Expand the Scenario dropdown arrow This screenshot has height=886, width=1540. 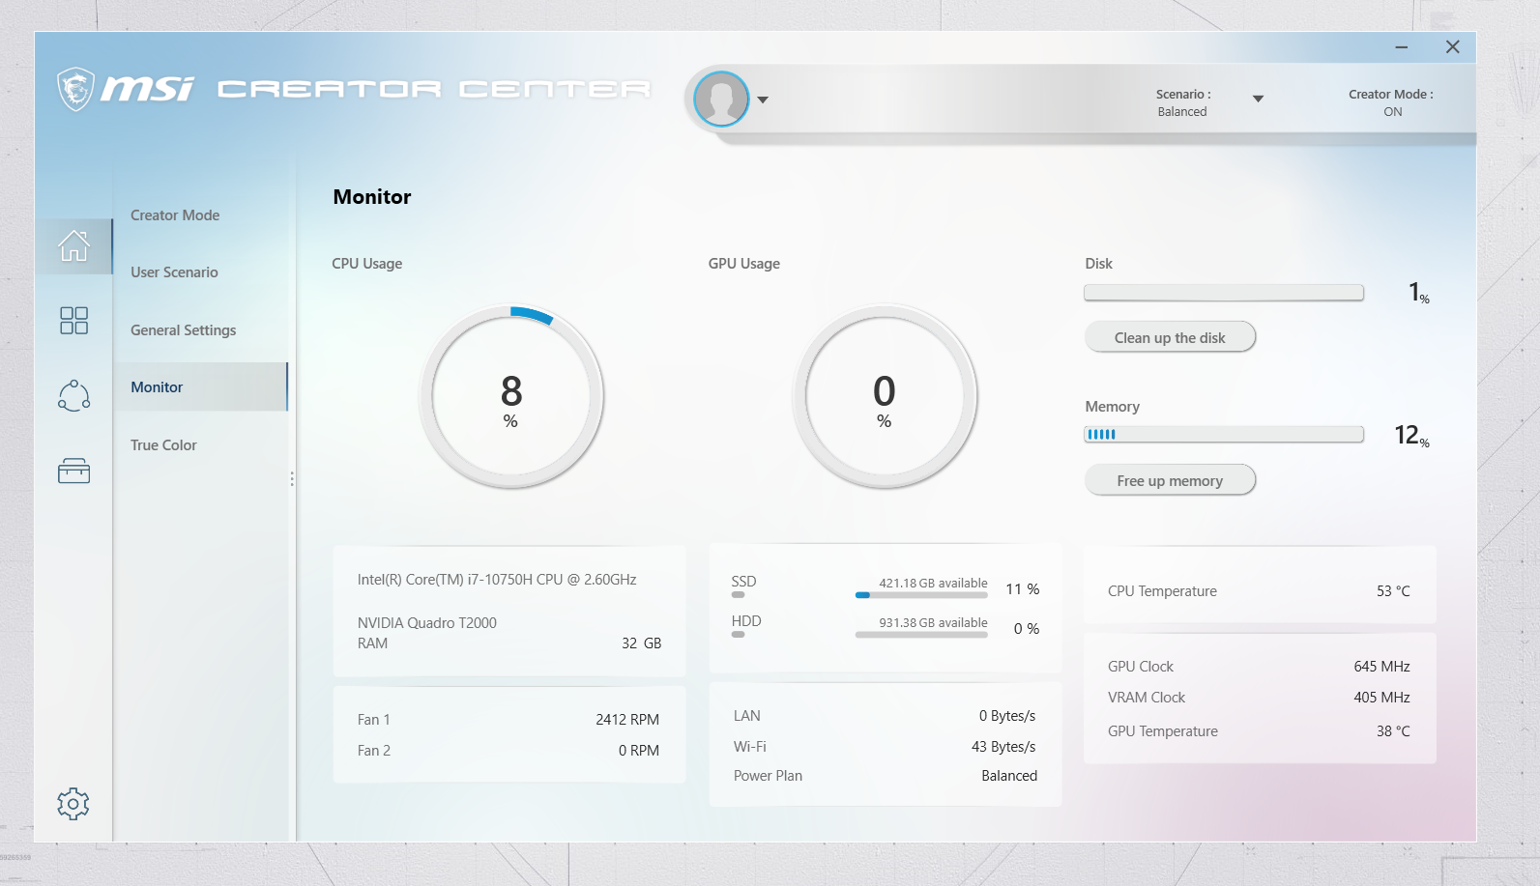pyautogui.click(x=1258, y=99)
